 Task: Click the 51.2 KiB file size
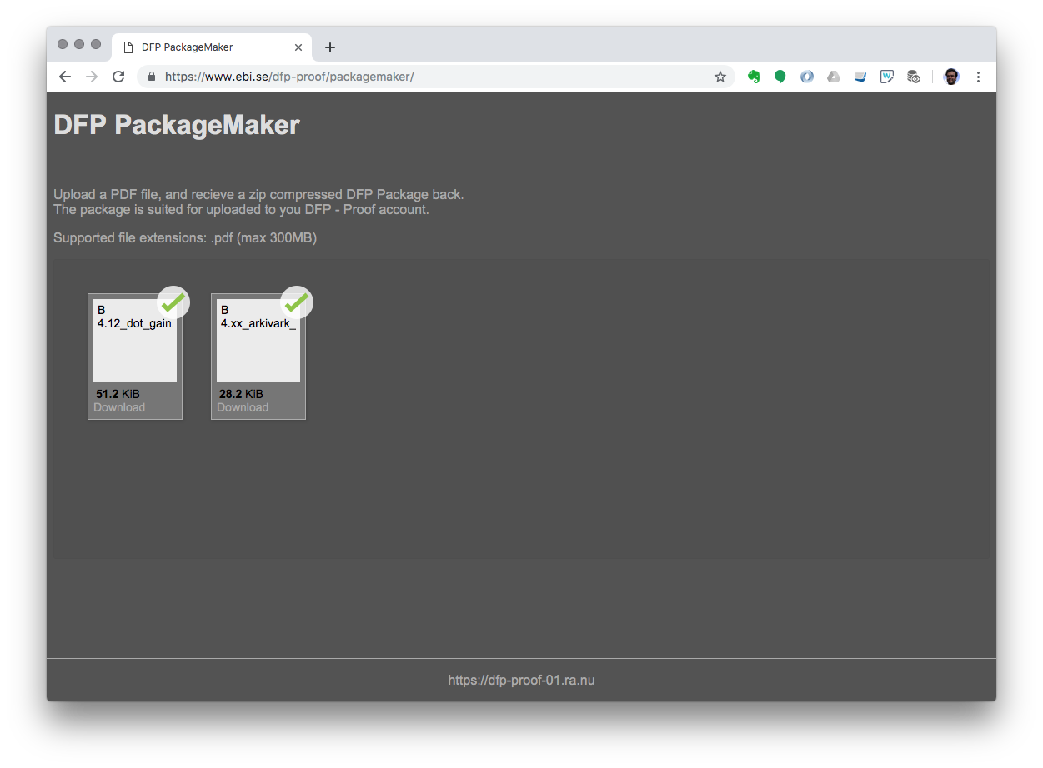(x=118, y=394)
